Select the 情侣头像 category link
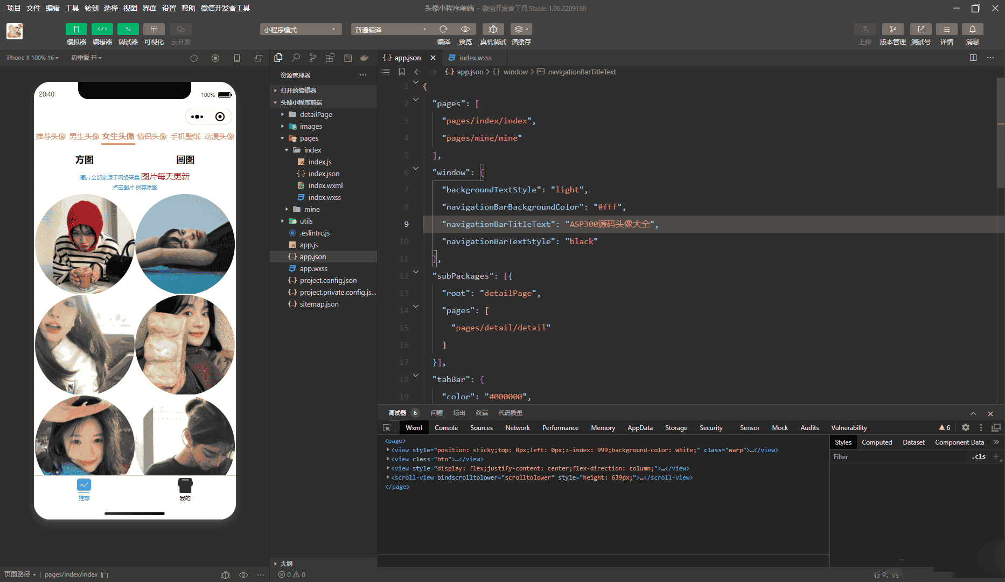The width and height of the screenshot is (1005, 582). 152,136
